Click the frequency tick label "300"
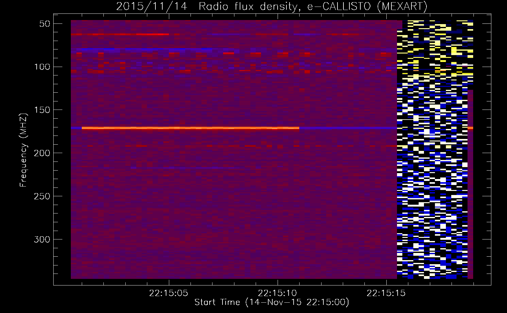507x313 pixels. [42, 239]
